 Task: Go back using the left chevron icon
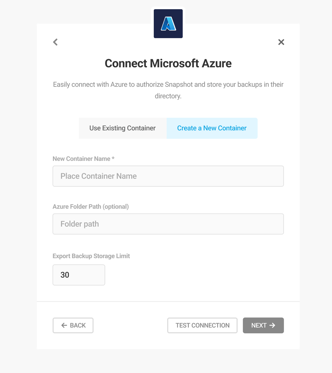[x=55, y=42]
